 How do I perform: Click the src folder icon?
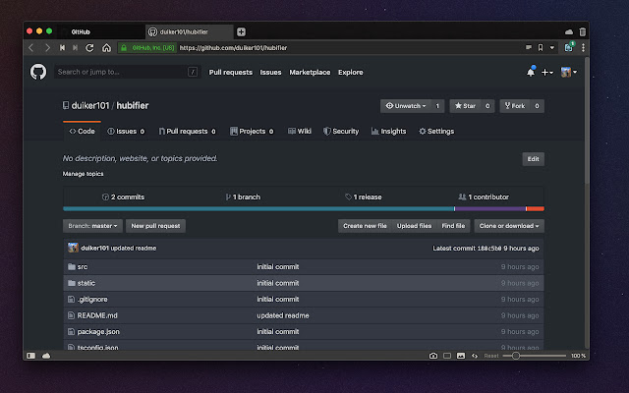tap(72, 266)
